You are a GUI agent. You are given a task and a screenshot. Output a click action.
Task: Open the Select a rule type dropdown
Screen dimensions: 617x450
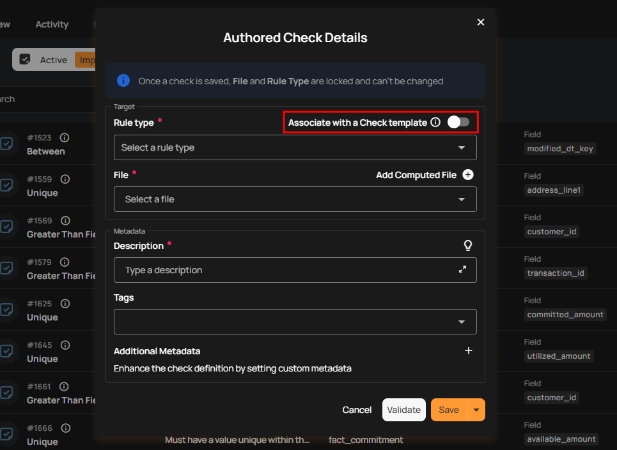pos(295,147)
